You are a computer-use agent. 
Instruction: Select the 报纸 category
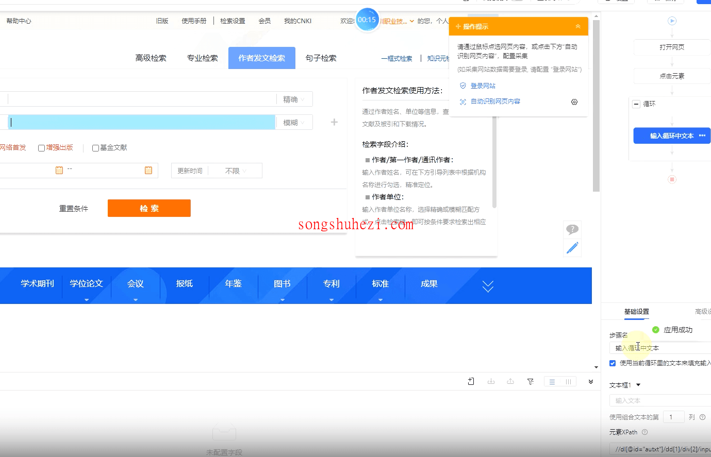click(185, 284)
